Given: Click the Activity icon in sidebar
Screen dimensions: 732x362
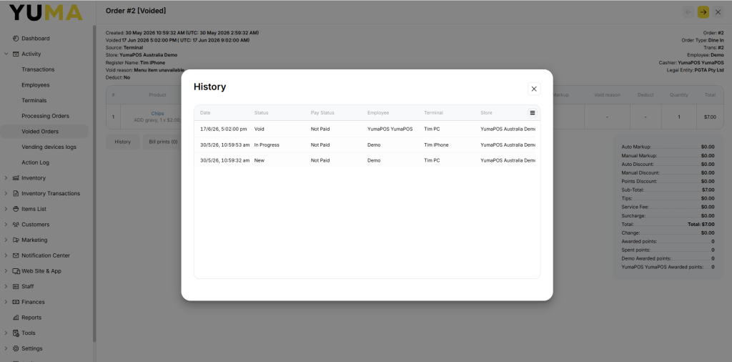Looking at the screenshot, I should (16, 54).
